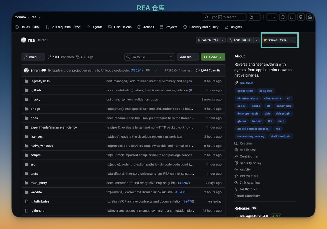
Task: Click the Sriram-PR author avatar
Action: coord(26,70)
